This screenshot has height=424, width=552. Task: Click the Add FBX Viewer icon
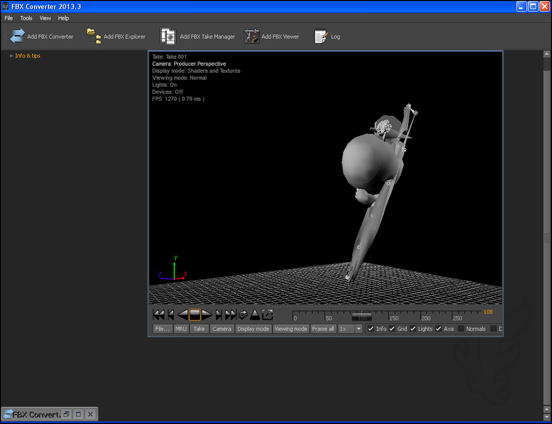[x=251, y=36]
